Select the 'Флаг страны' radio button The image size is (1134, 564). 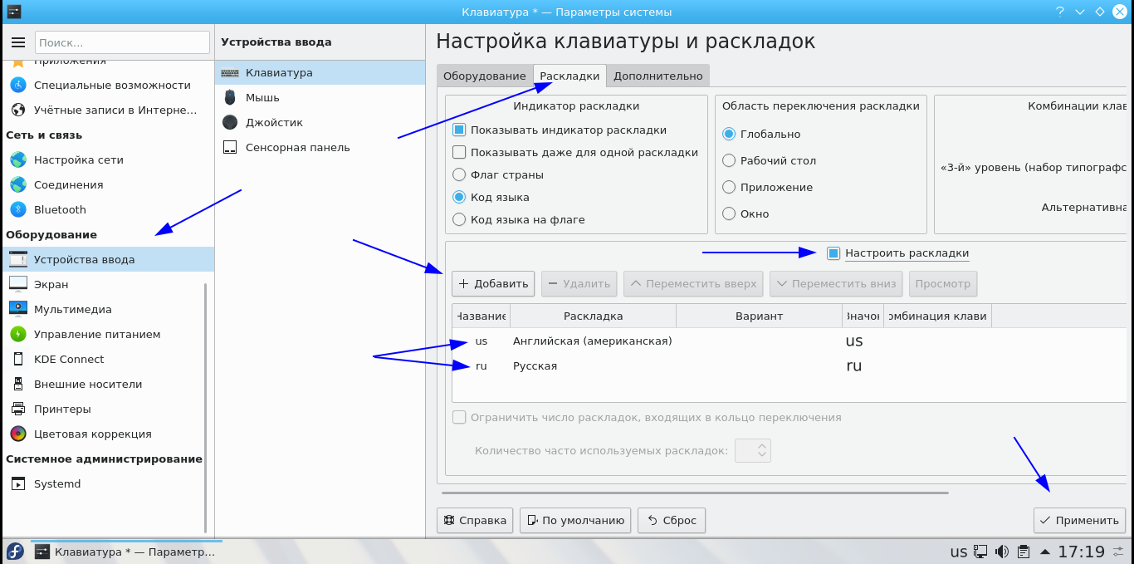pos(459,174)
